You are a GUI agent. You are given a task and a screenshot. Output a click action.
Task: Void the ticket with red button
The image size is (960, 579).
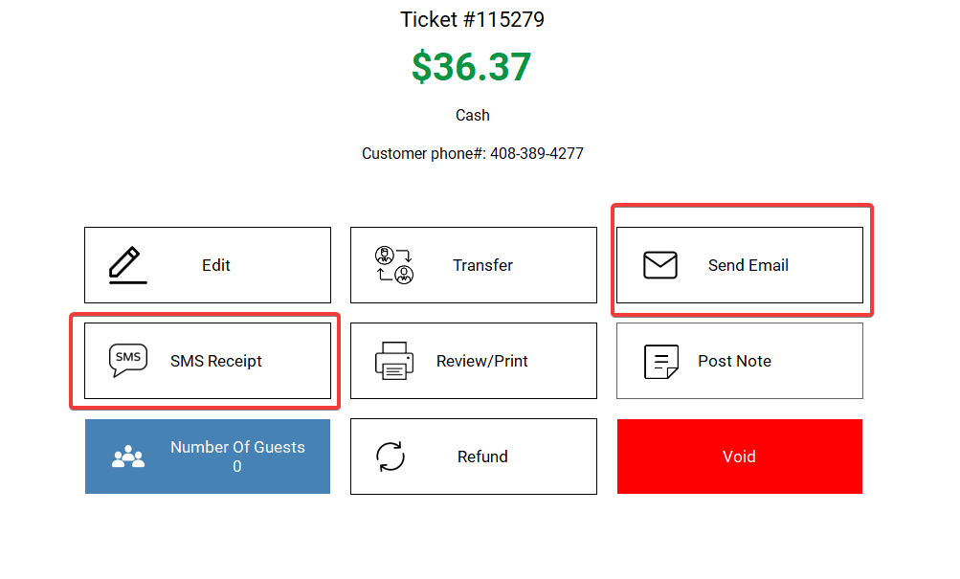pyautogui.click(x=740, y=457)
